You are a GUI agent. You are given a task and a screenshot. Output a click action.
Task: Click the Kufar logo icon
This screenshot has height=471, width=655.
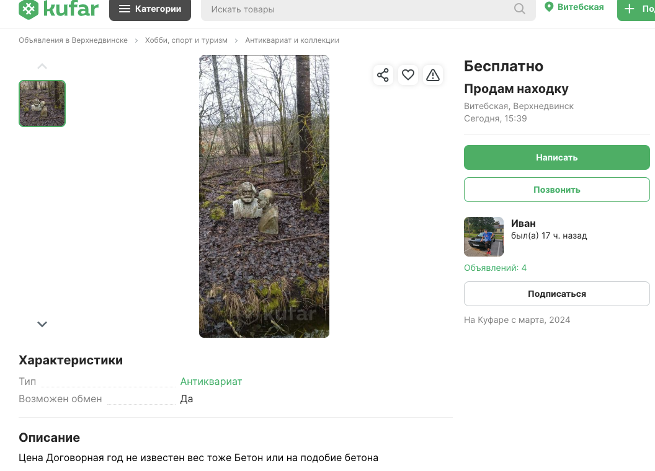pyautogui.click(x=29, y=9)
